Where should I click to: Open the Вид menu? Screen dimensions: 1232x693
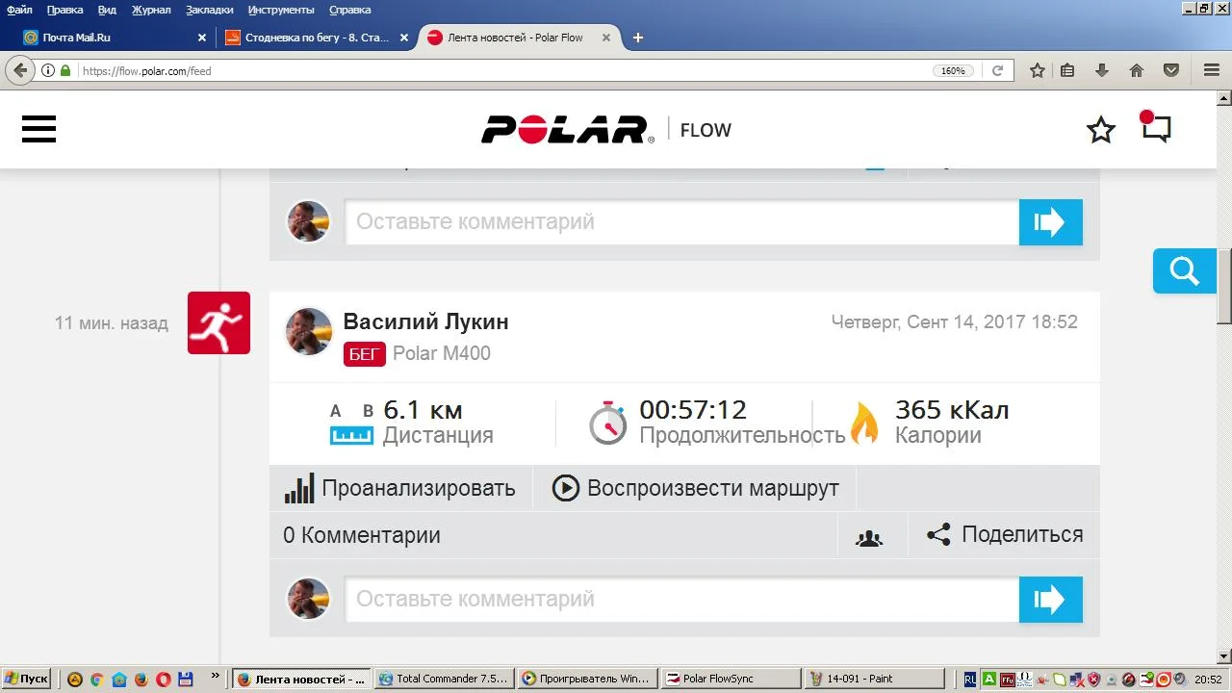[107, 10]
